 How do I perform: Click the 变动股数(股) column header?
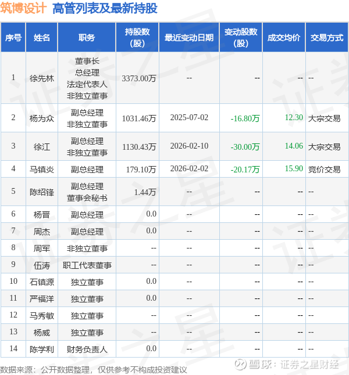pos(241,38)
